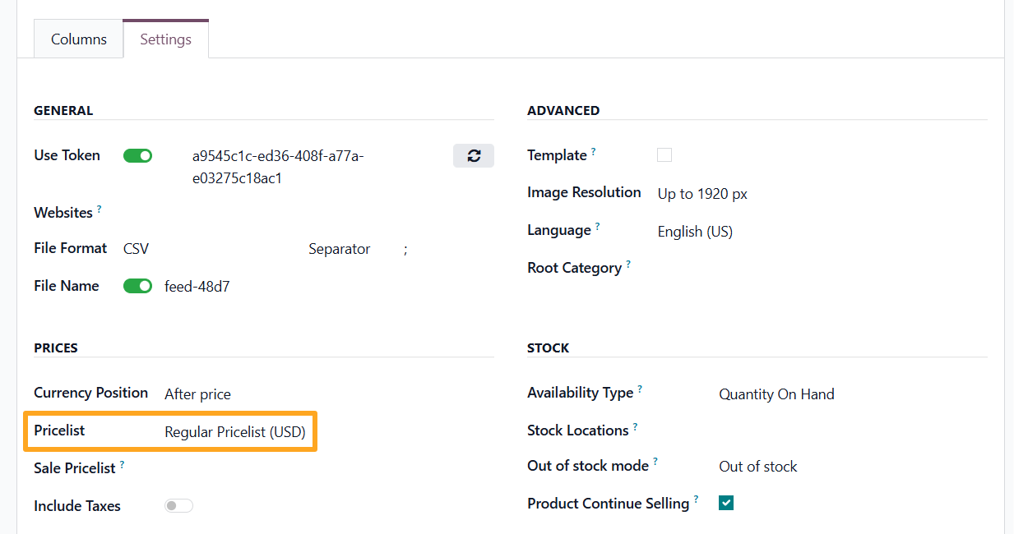The height and width of the screenshot is (534, 1014).
Task: Show help tooltip for Root Category
Action: (x=628, y=265)
